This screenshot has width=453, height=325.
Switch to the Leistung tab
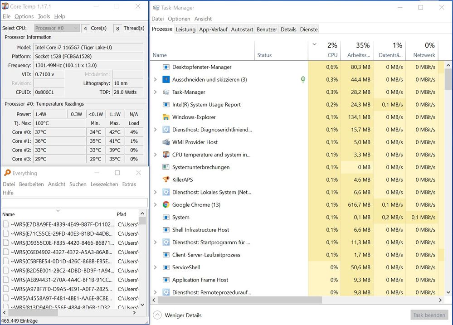click(x=185, y=29)
